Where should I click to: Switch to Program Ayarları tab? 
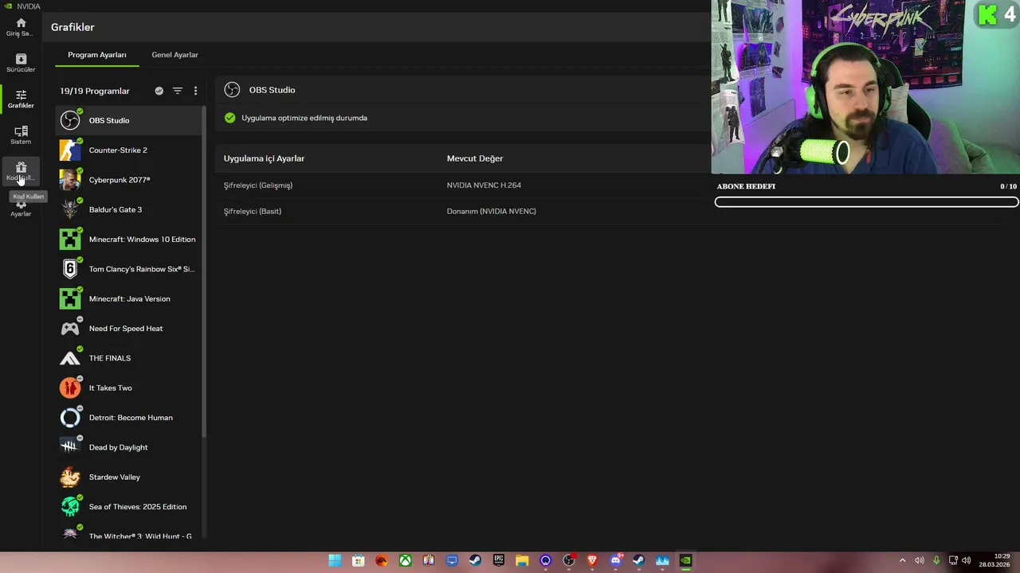[97, 55]
